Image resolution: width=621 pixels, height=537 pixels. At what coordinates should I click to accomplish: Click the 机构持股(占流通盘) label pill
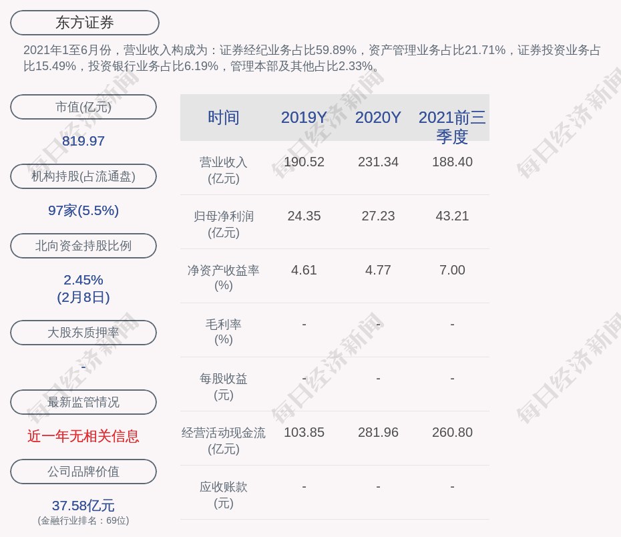coord(83,176)
